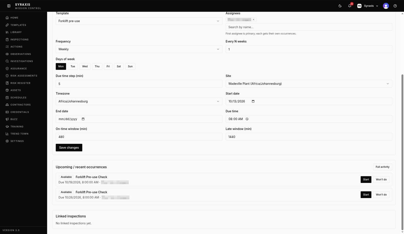Toggle the Wed day of week
Viewport: 404px width, 234px height.
pyautogui.click(x=85, y=66)
